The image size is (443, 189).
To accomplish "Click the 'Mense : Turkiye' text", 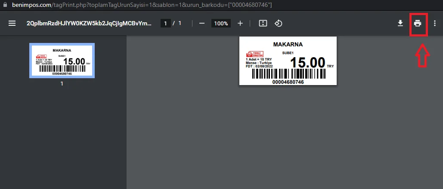I will coord(259,63).
